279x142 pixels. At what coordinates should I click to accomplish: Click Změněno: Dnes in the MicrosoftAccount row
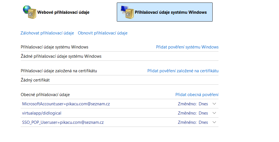[193, 104]
